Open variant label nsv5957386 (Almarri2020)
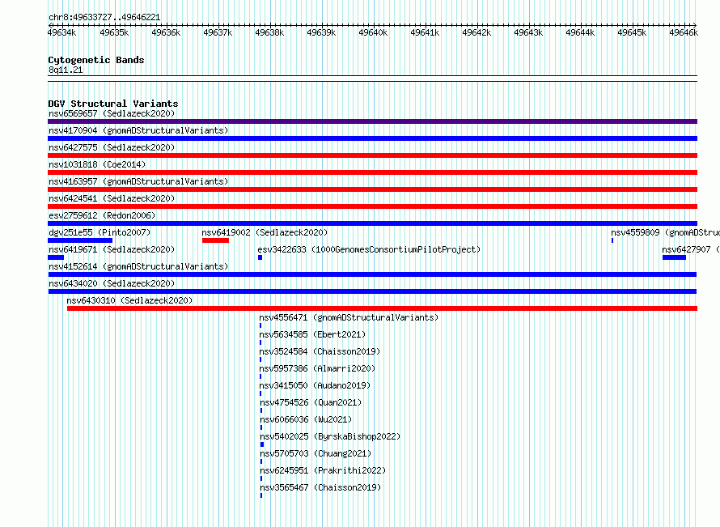 tap(317, 368)
